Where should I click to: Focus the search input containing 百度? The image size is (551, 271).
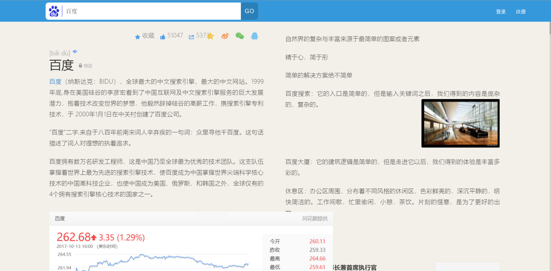[x=152, y=11]
